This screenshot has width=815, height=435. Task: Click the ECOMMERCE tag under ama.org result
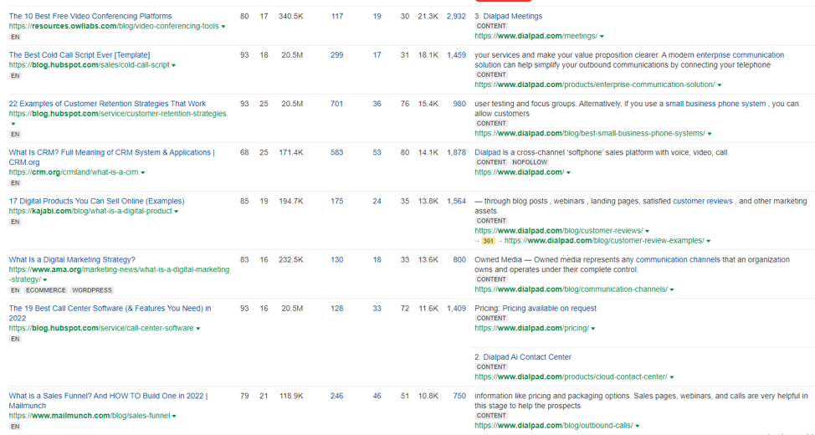point(46,290)
